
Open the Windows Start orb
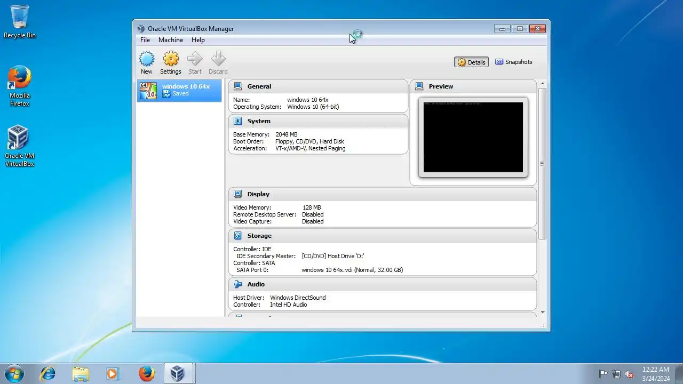14,373
